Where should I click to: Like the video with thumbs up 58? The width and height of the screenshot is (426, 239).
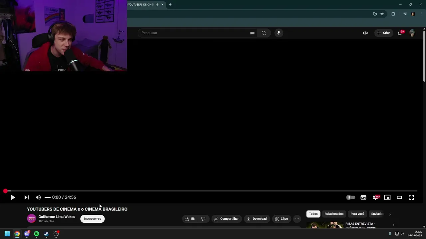(190, 219)
